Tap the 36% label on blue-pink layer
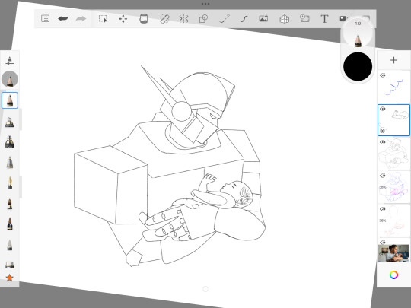The width and height of the screenshot is (411, 308). coord(383,187)
